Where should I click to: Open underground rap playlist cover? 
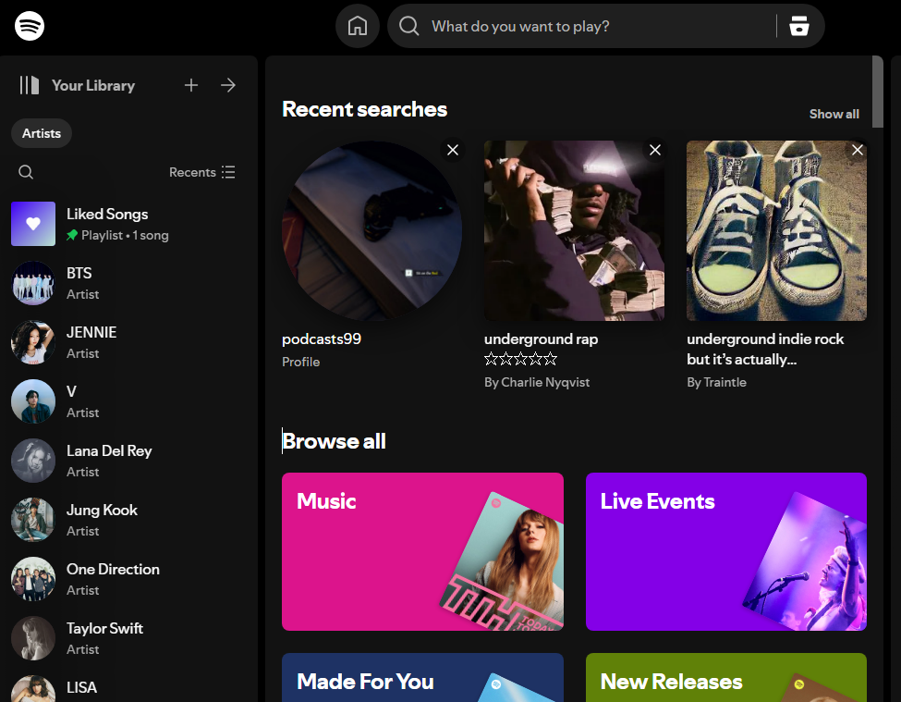[574, 230]
